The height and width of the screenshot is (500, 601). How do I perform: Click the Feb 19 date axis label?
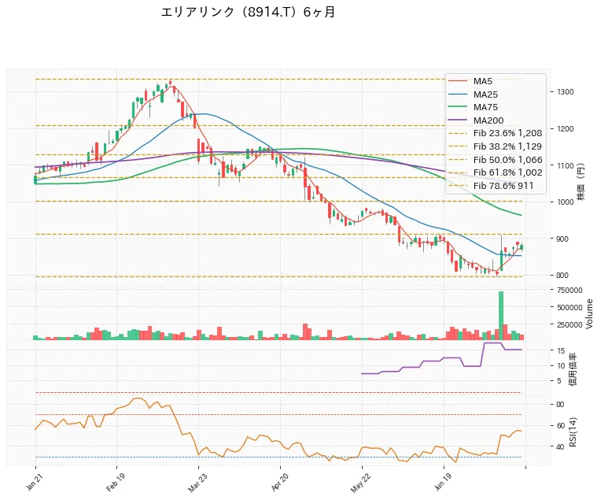(116, 483)
